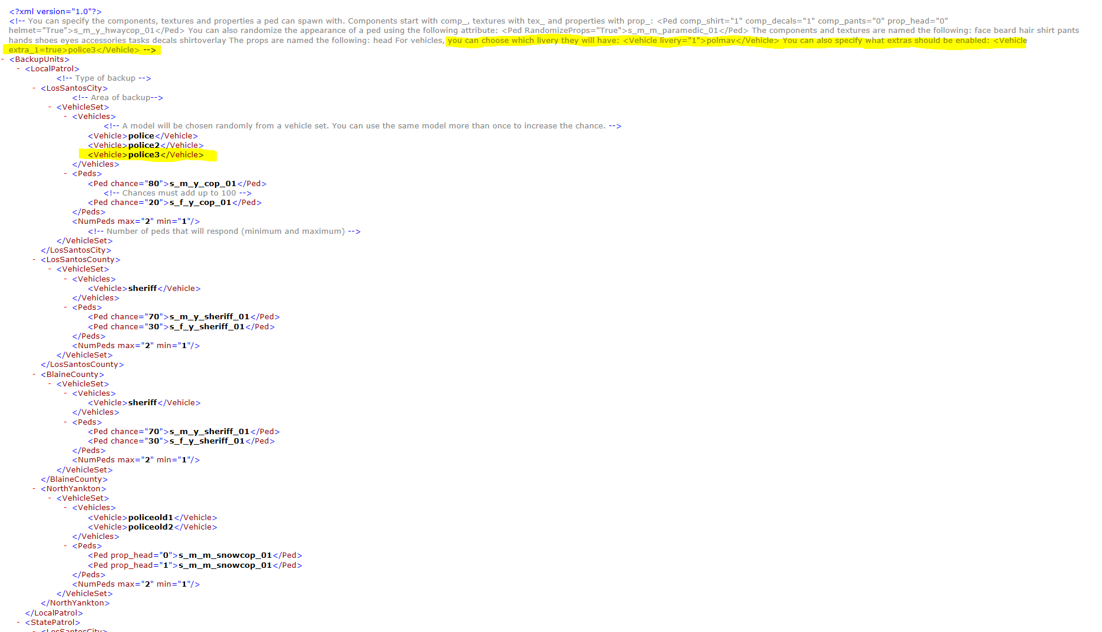The height and width of the screenshot is (632, 1102).
Task: Click the NumPeds line under LosSantosCounty
Action: [x=136, y=346]
